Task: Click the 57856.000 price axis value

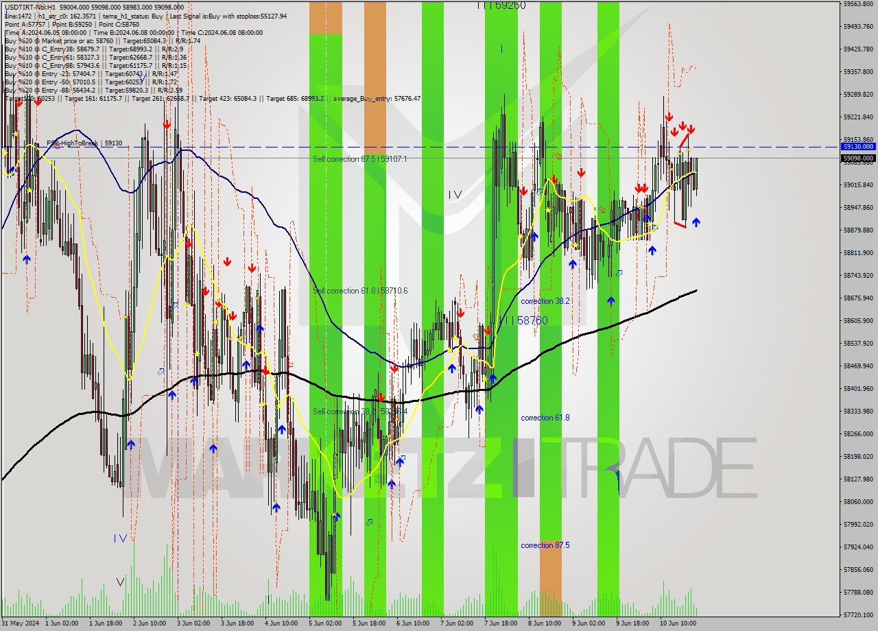Action: [x=859, y=569]
